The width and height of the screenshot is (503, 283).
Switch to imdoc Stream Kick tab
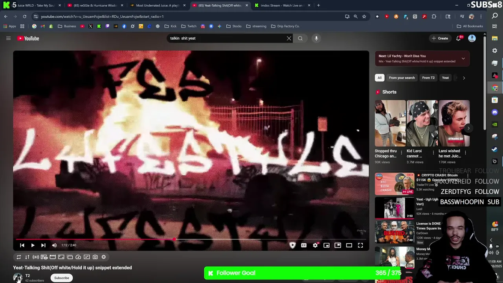pos(282,6)
